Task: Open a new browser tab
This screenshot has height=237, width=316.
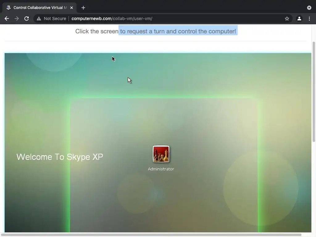Action: point(83,8)
